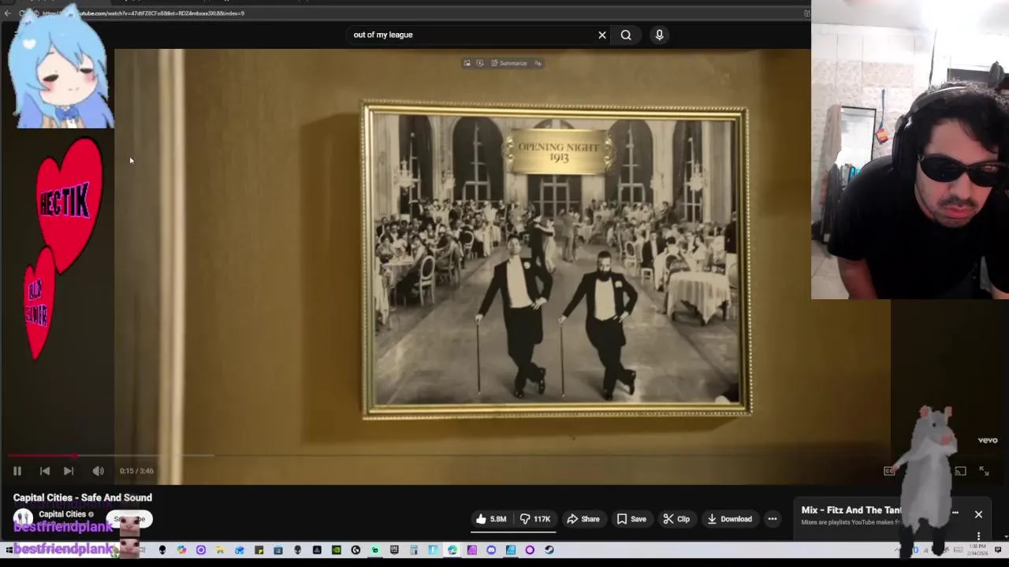1009x567 pixels.
Task: Cast video with Play on TV icon
Action: pos(960,471)
